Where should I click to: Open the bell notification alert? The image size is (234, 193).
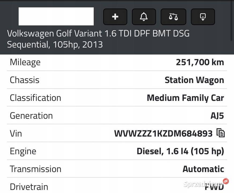pos(144,17)
